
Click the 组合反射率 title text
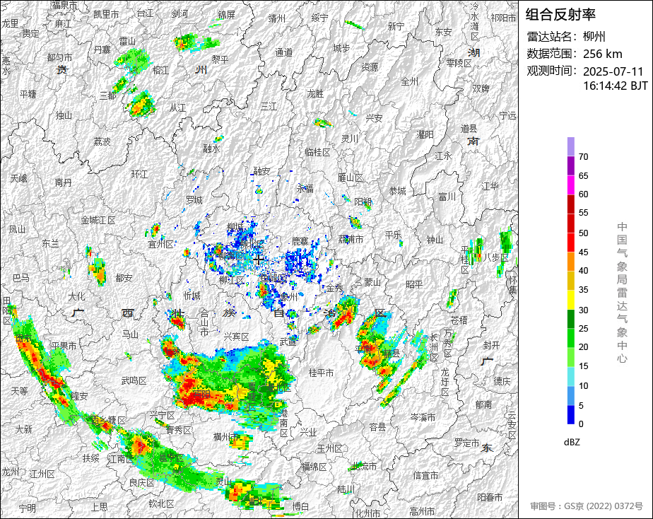coord(560,15)
